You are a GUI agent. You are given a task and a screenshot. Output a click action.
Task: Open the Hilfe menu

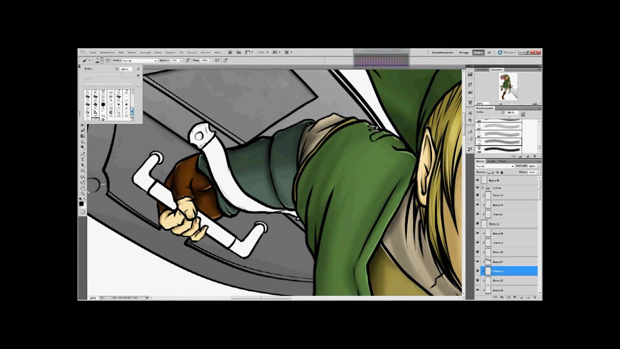pyautogui.click(x=217, y=52)
